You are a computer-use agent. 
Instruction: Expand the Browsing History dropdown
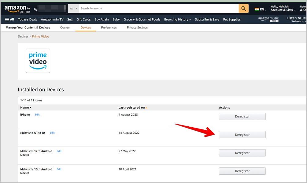tap(177, 19)
